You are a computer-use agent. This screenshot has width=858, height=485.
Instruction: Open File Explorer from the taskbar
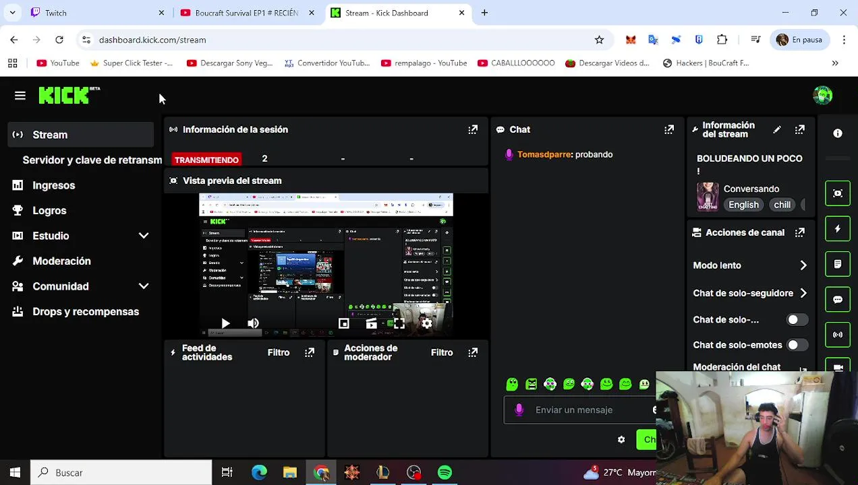pos(289,472)
